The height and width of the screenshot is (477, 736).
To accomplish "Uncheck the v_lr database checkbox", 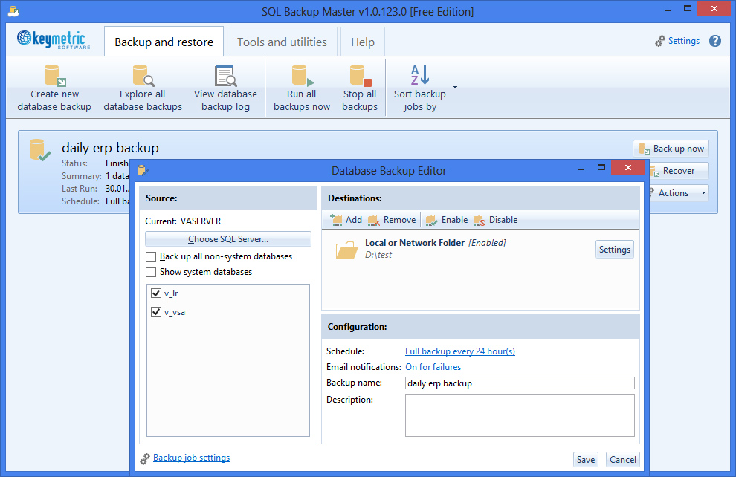I will (x=156, y=293).
